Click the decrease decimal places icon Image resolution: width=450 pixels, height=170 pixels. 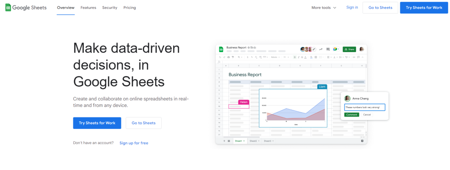[x=256, y=57]
